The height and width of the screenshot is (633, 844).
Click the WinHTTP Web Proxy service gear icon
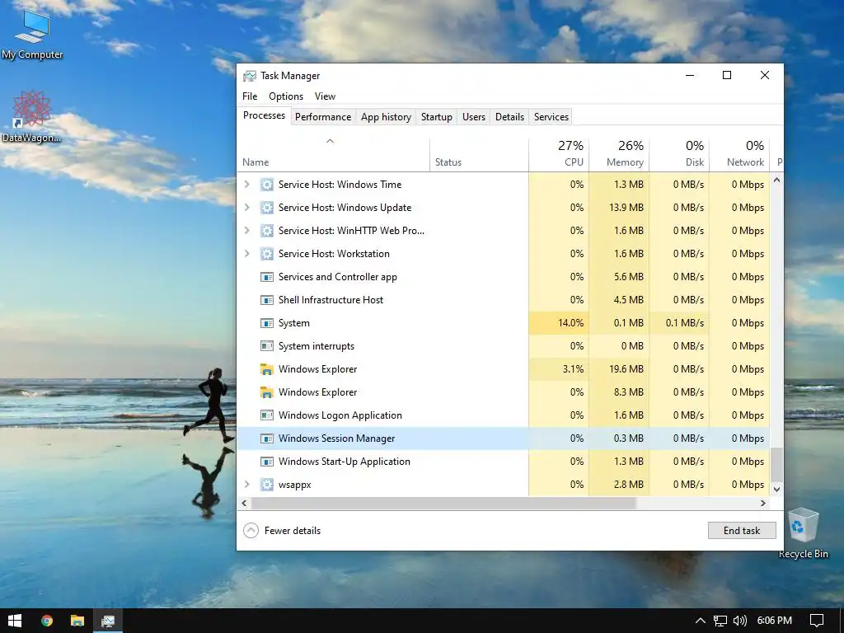266,231
